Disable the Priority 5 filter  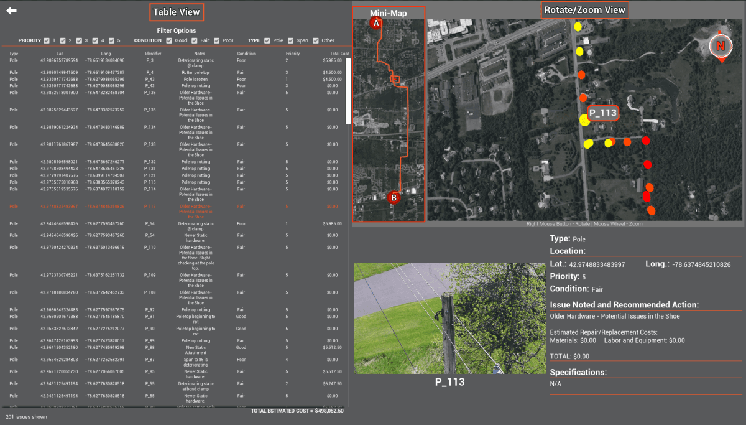click(112, 40)
